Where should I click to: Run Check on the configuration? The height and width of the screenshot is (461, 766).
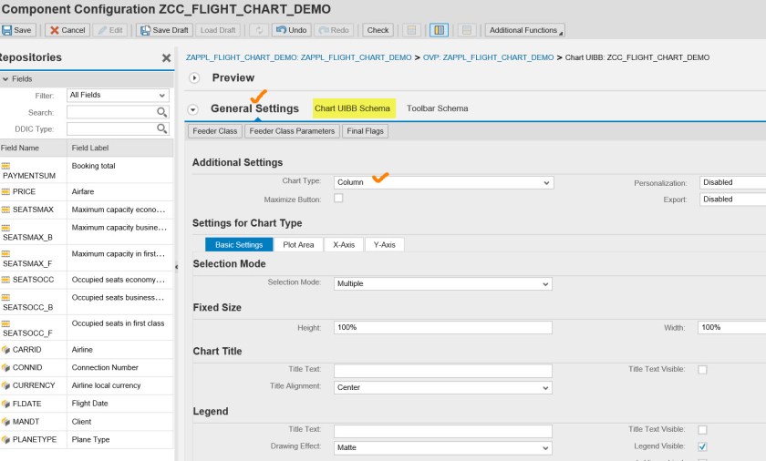tap(378, 30)
